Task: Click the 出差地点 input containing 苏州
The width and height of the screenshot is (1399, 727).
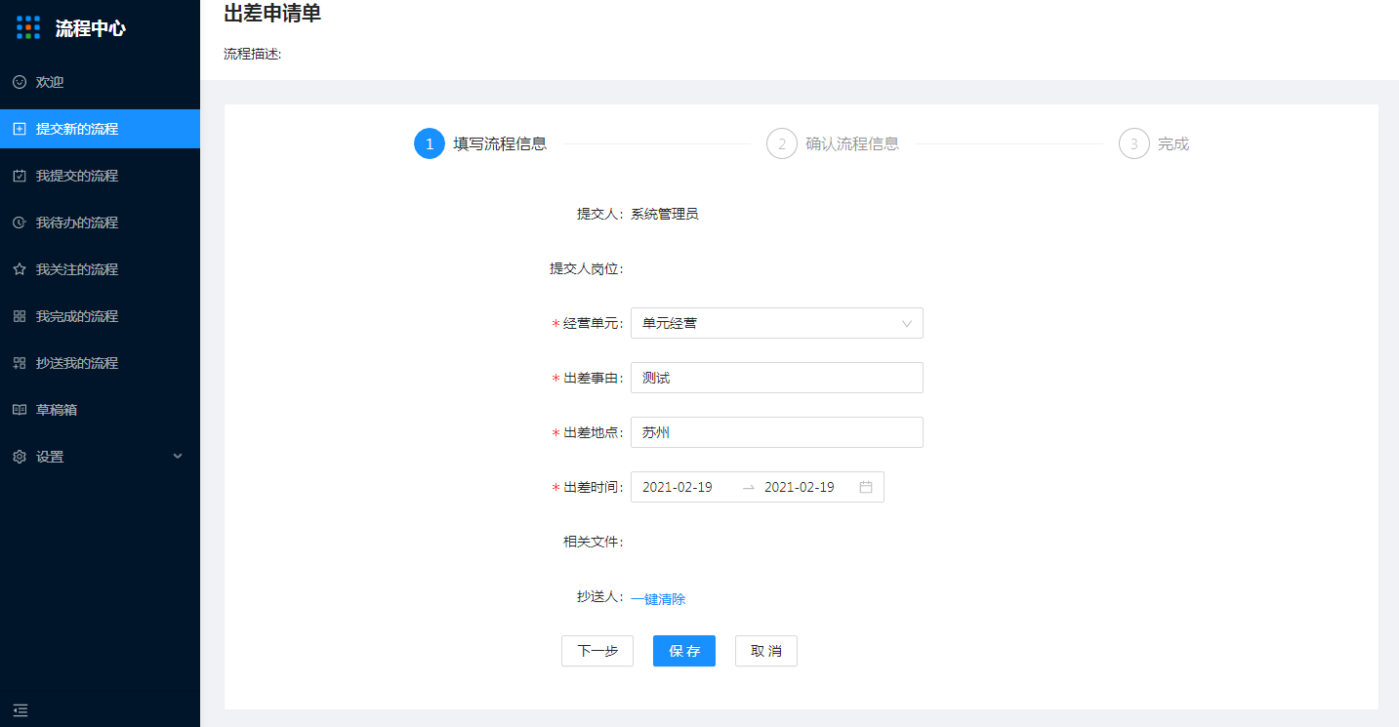Action: [777, 432]
